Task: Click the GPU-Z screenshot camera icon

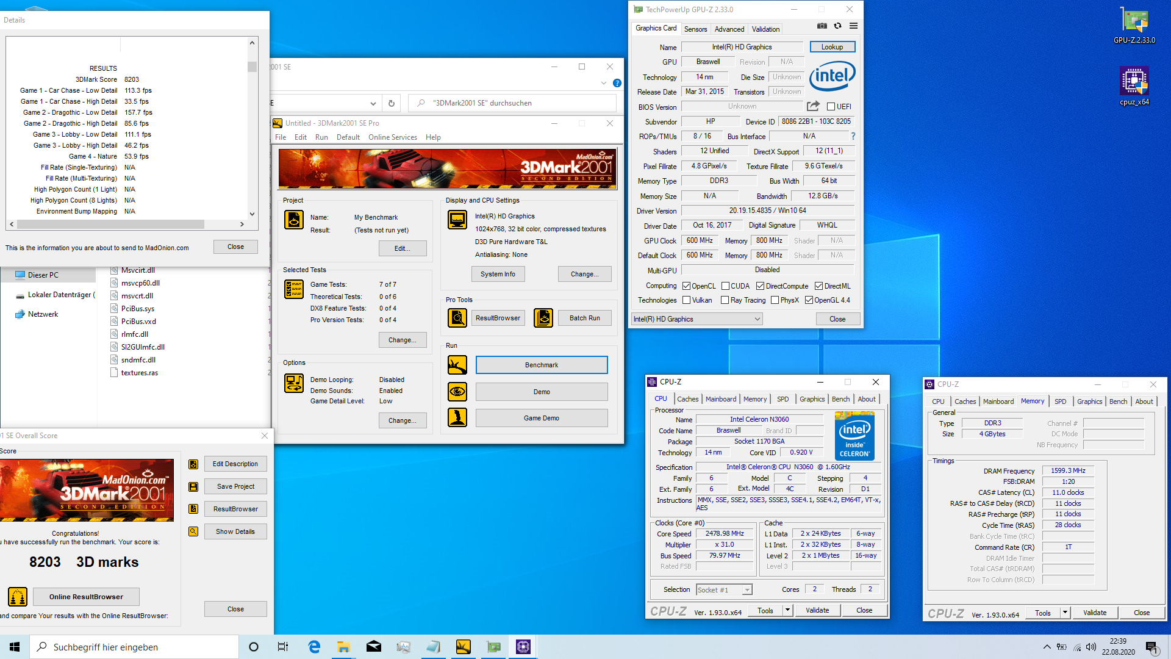Action: 822,26
